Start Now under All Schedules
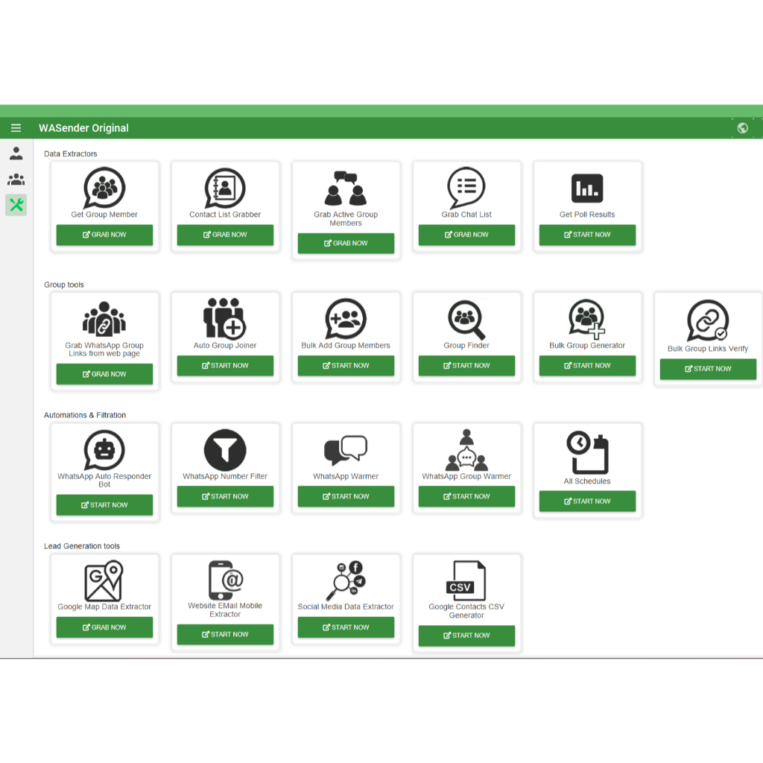 pos(587,501)
